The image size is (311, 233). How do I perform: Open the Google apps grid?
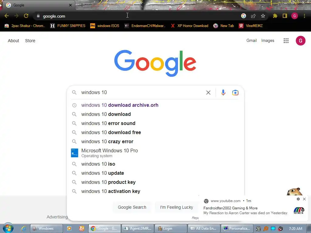286,41
